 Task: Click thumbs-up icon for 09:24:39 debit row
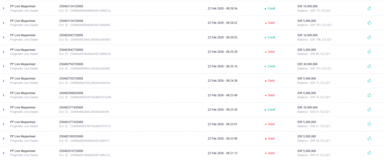pyautogui.click(x=369, y=81)
